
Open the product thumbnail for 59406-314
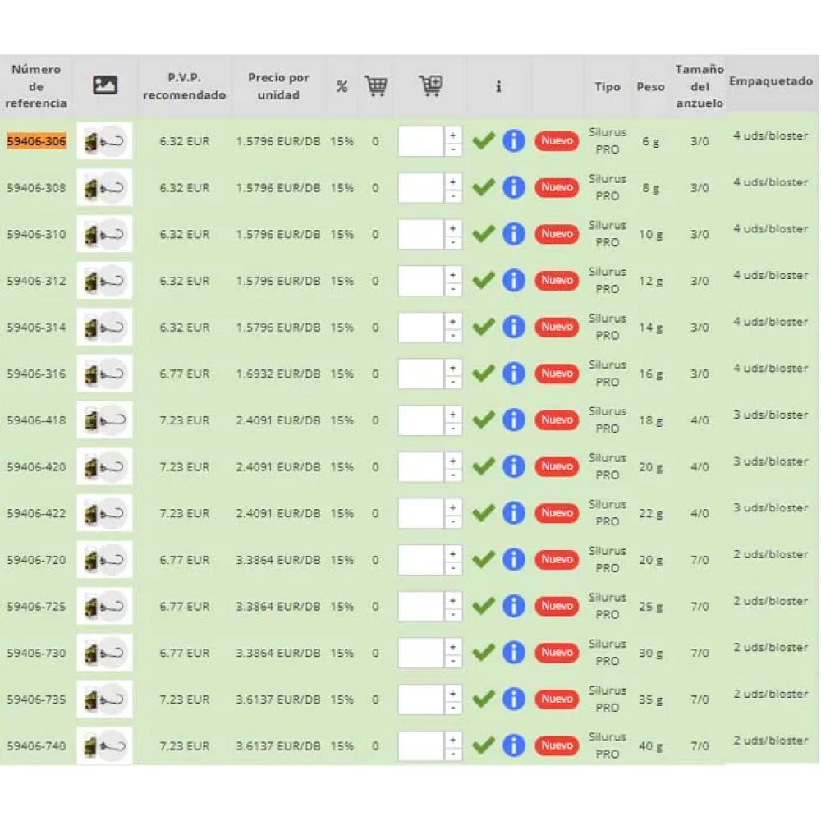click(x=105, y=327)
